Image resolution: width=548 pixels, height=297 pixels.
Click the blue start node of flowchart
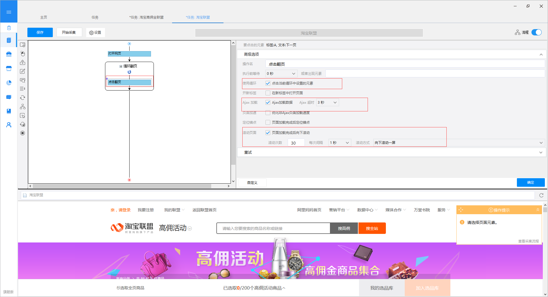click(x=129, y=44)
